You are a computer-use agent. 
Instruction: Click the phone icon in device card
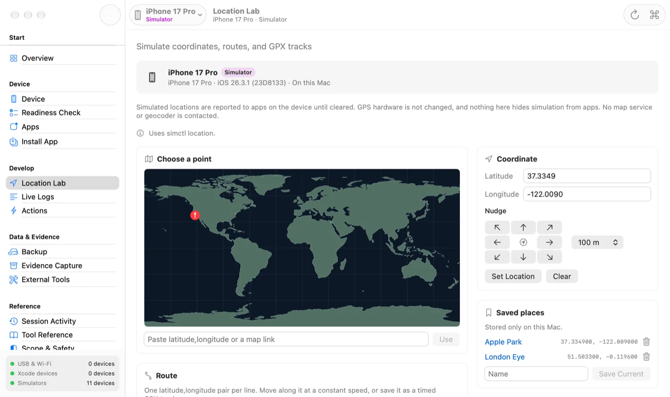point(152,77)
